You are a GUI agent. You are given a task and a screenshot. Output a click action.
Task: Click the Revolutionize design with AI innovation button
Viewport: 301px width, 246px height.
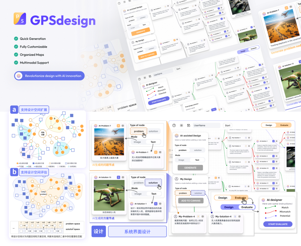[x=49, y=76]
